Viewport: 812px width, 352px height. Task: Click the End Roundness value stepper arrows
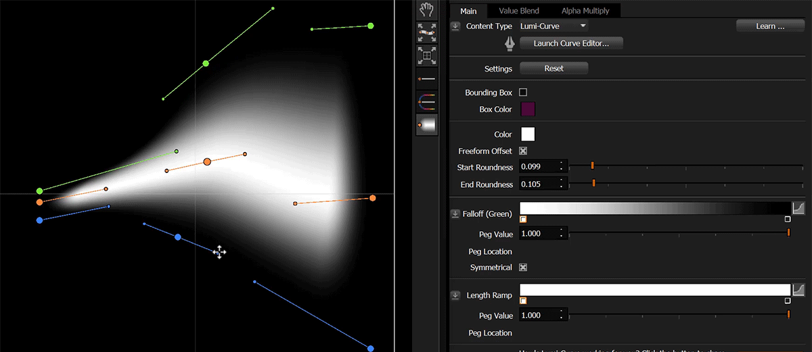(562, 184)
